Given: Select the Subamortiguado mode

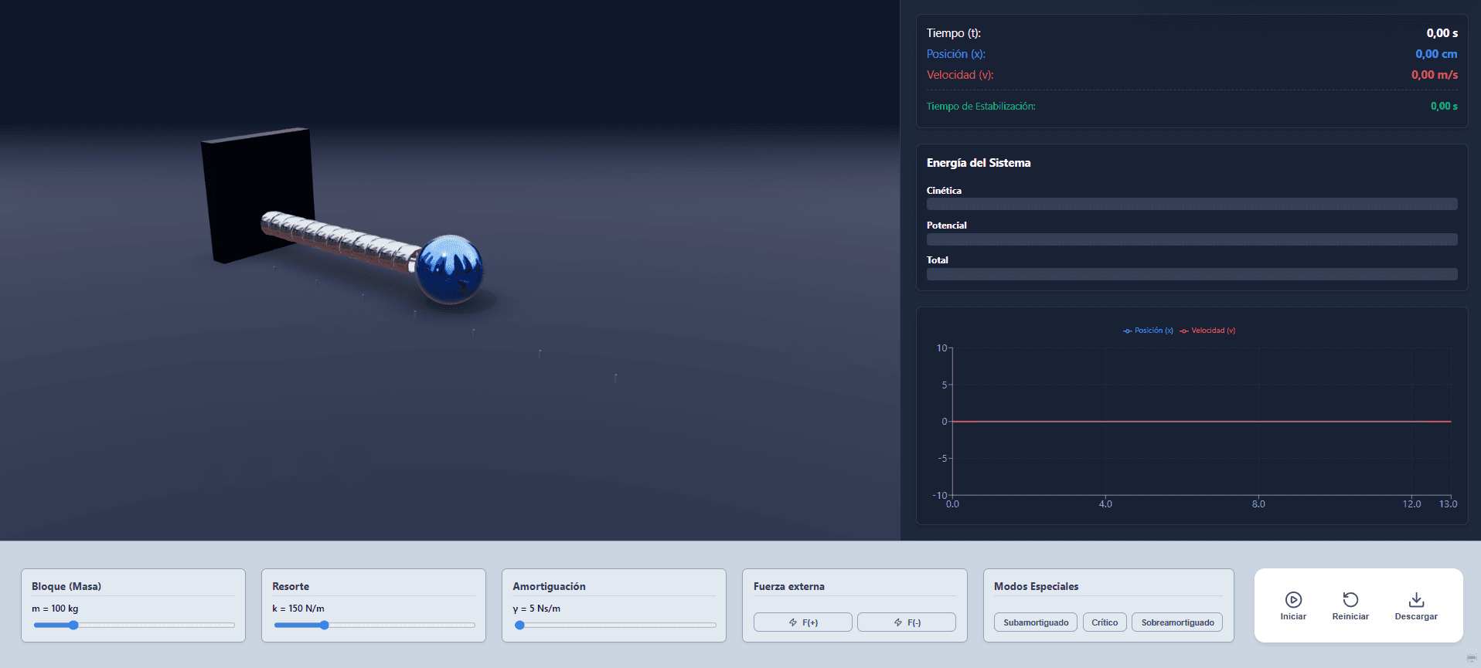Looking at the screenshot, I should [1035, 622].
